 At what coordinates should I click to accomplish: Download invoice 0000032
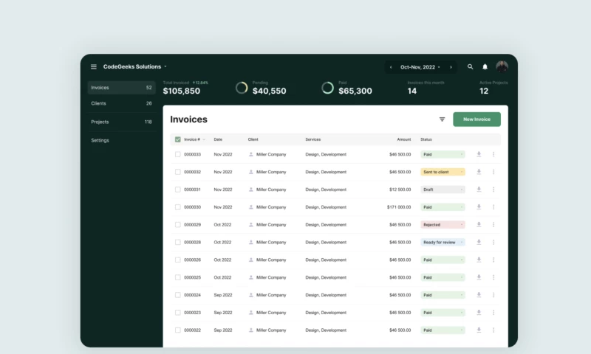[479, 172]
